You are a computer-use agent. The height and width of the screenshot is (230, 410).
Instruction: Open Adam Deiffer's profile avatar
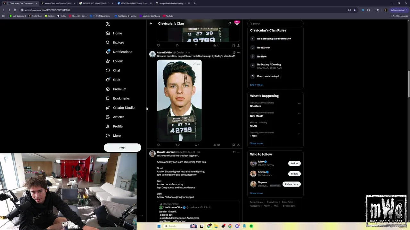[x=152, y=54]
